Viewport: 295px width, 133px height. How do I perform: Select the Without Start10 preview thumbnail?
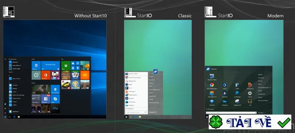pos(55,69)
